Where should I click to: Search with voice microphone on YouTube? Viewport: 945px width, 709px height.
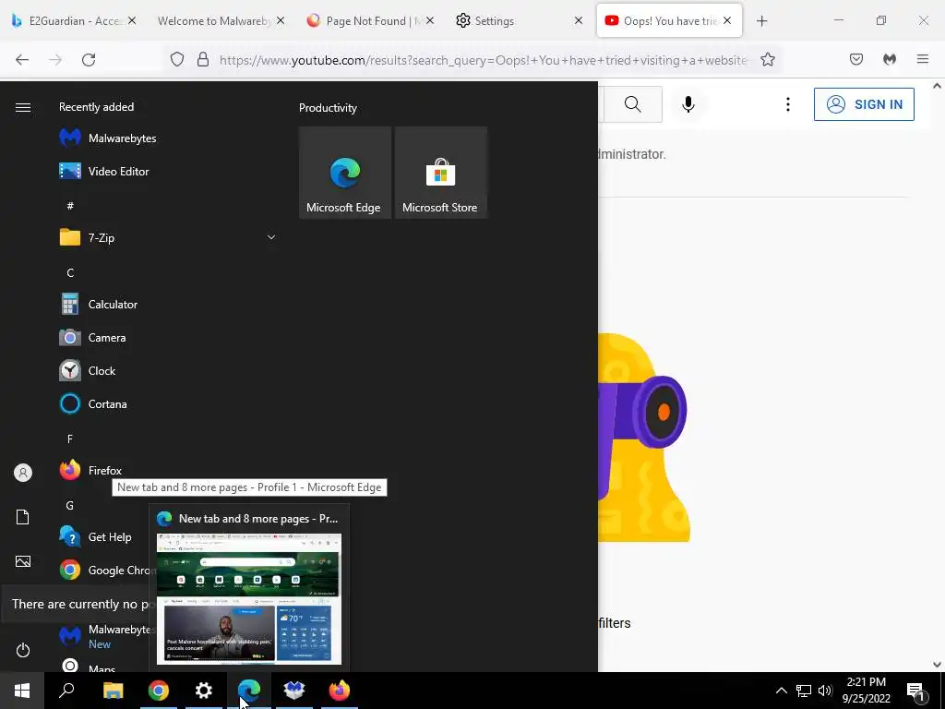[688, 104]
